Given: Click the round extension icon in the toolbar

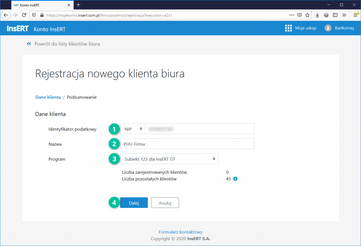Looking at the screenshot, I should tap(326, 15).
